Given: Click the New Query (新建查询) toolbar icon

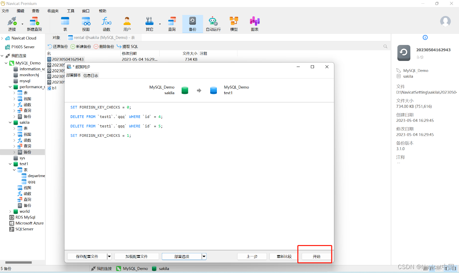Looking at the screenshot, I should point(34,22).
